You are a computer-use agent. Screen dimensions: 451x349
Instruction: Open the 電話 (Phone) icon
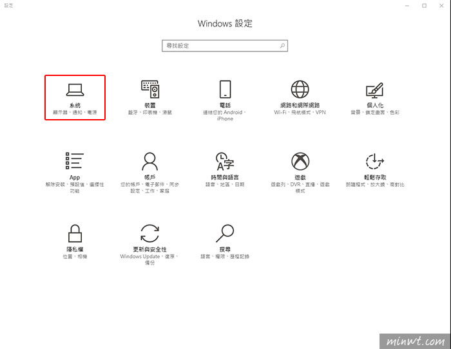(x=225, y=89)
